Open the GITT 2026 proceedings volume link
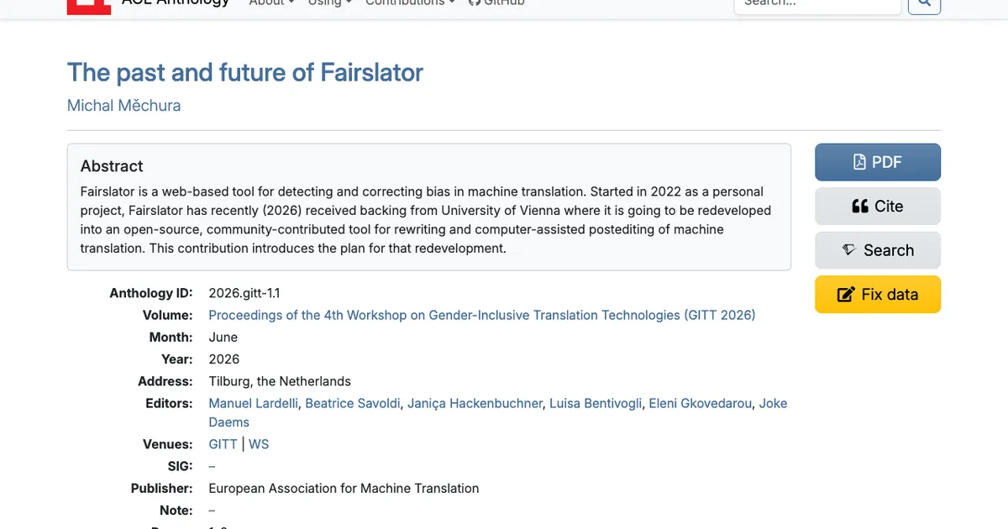The width and height of the screenshot is (1008, 529). 482,315
